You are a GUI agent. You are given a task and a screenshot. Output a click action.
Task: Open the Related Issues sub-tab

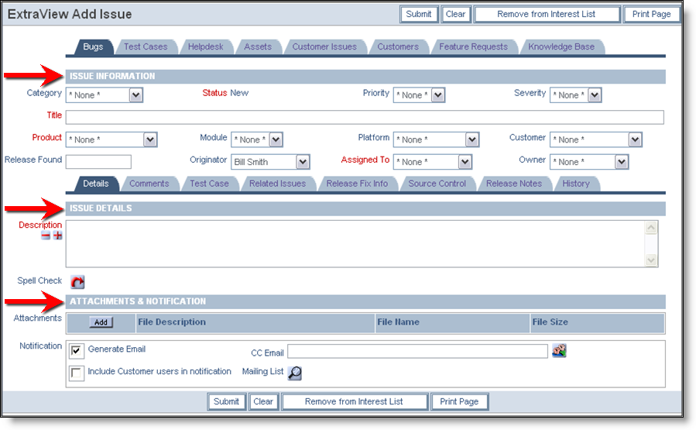coord(277,184)
